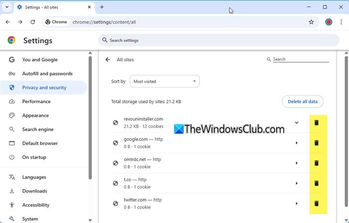Click globe icon next to twitter.com
This screenshot has height=223, width=349.
116,204
